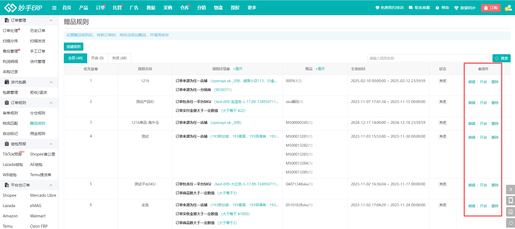Click the 妙手ERP logo
Screen dimensions: 515x229
coord(23,8)
